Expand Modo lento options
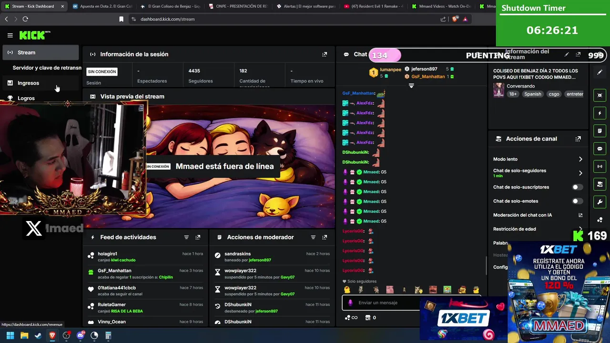 tap(580, 159)
